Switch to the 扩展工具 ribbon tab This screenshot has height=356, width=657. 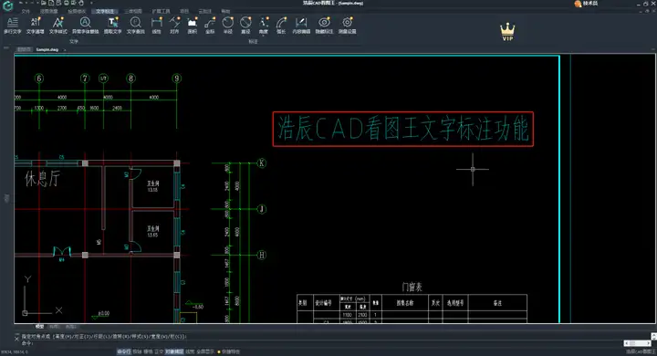[161, 11]
